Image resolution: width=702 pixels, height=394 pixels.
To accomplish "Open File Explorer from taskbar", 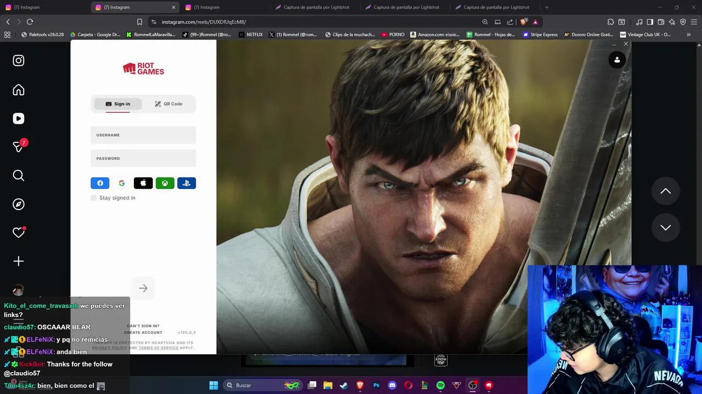I will [x=327, y=385].
